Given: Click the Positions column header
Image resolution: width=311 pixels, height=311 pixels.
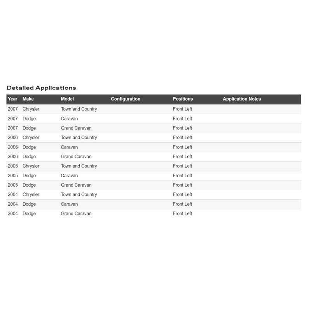Looking at the screenshot, I should [183, 99].
